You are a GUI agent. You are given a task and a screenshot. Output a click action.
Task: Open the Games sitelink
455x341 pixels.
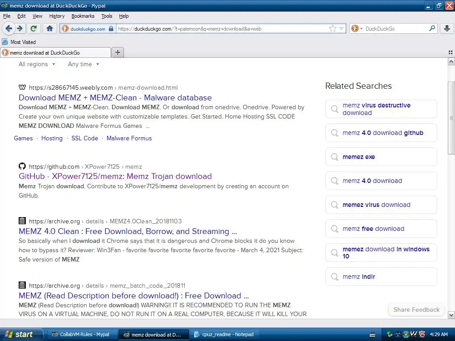pos(23,139)
